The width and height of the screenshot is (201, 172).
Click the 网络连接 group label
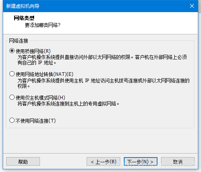18,41
